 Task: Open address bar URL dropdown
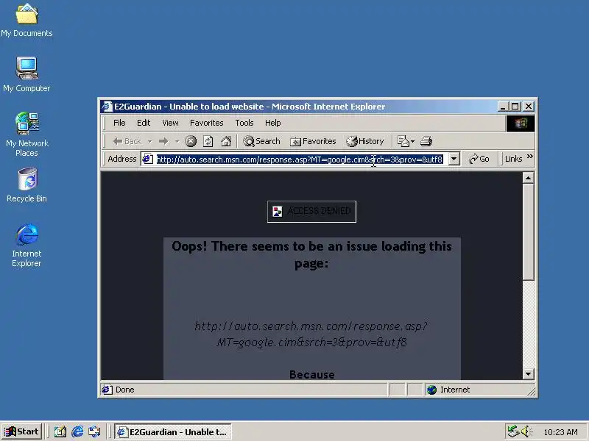coord(454,159)
